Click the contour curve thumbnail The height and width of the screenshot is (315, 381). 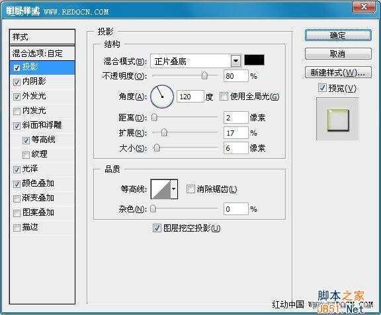(x=161, y=189)
